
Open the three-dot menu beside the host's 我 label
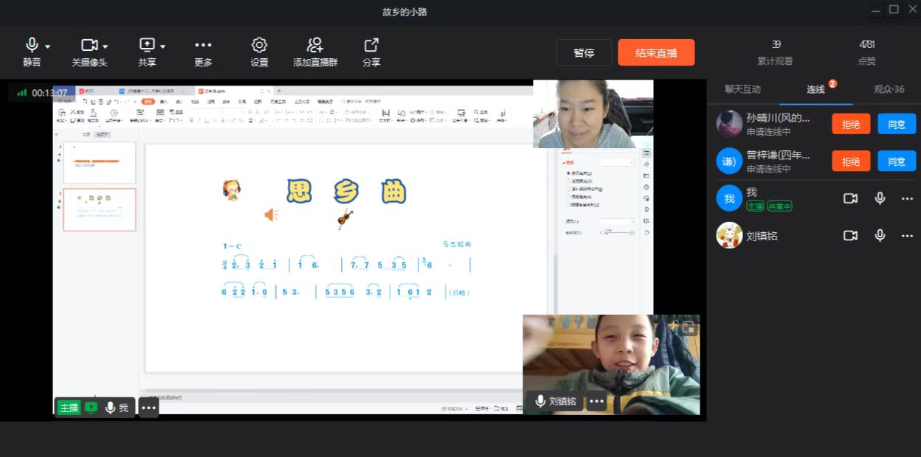148,408
